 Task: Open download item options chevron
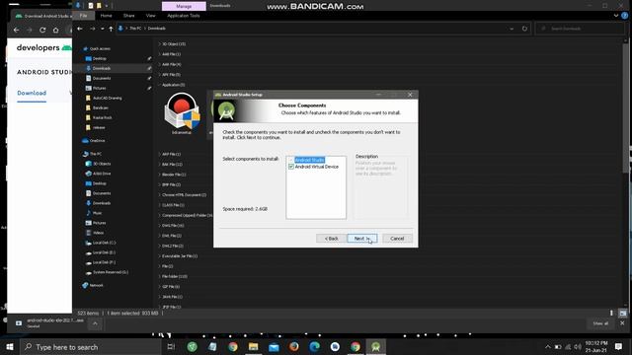click(x=95, y=323)
